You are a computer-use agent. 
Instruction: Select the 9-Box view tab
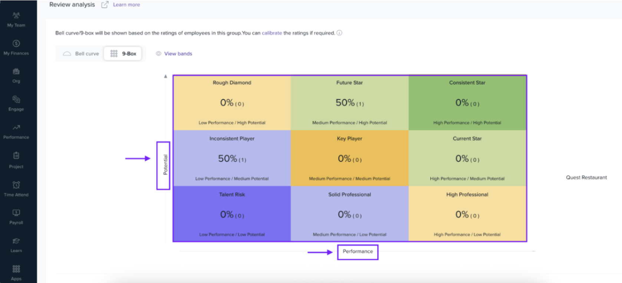[x=124, y=54]
